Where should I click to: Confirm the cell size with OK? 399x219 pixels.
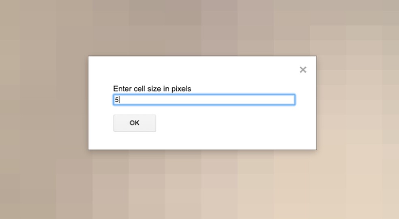(x=135, y=123)
